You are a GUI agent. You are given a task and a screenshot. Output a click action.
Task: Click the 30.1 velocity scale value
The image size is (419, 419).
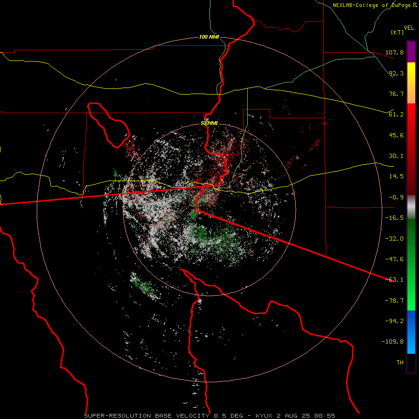tap(396, 156)
